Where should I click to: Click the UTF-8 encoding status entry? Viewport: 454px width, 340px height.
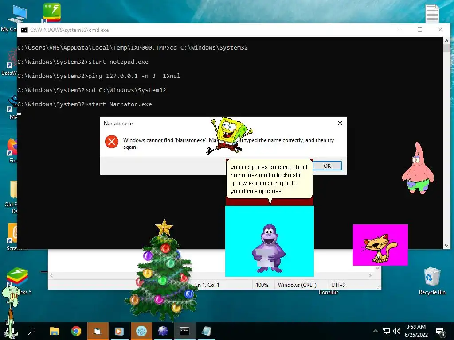tap(338, 285)
